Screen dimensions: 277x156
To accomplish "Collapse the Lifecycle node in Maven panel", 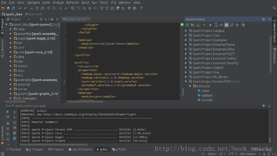I will (190, 86).
